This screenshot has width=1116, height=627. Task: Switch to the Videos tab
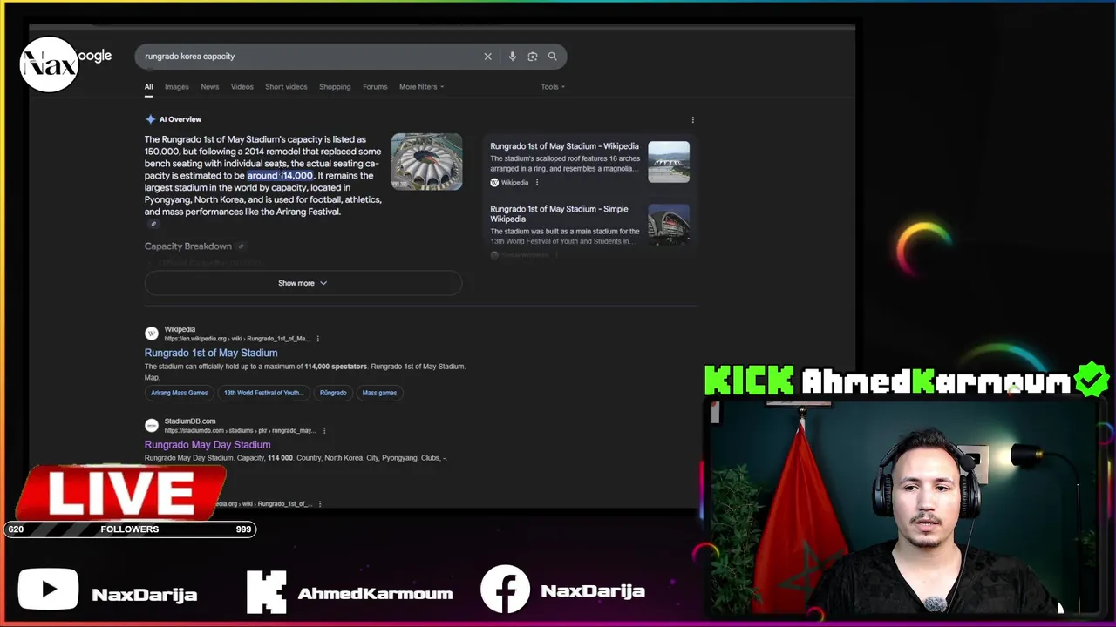[242, 87]
